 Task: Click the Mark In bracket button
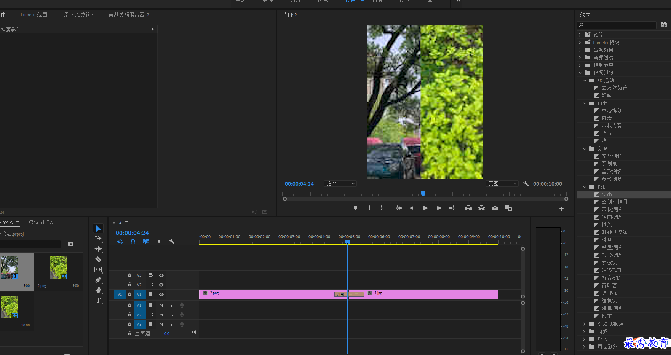369,208
